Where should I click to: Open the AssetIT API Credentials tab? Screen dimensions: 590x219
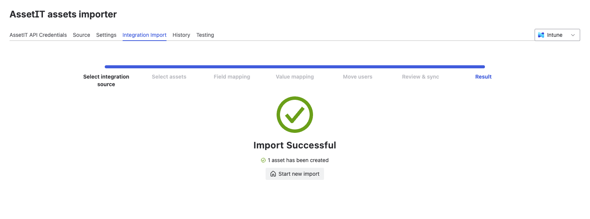pos(38,35)
